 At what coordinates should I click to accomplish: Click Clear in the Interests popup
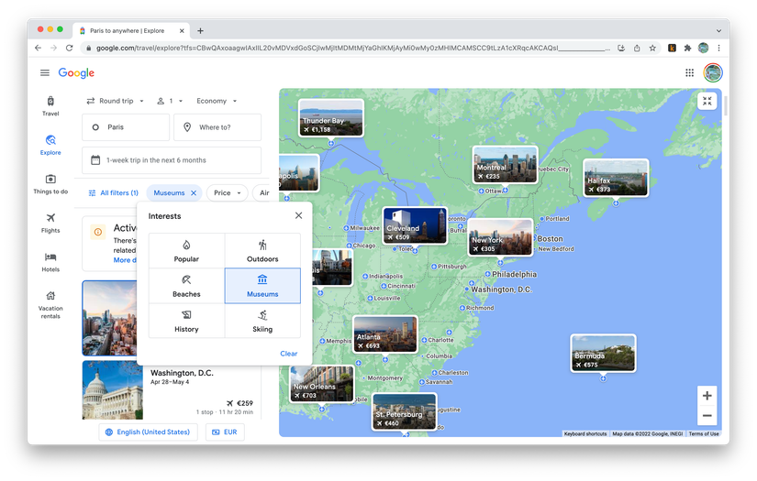pos(288,354)
